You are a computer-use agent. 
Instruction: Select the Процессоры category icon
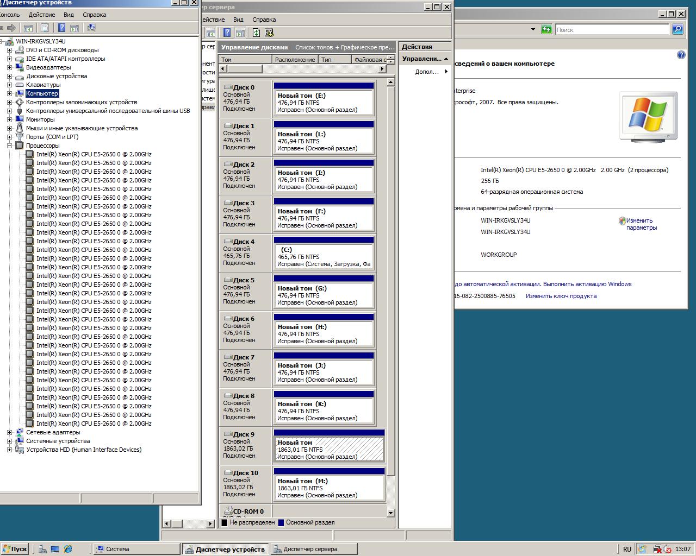pos(20,146)
